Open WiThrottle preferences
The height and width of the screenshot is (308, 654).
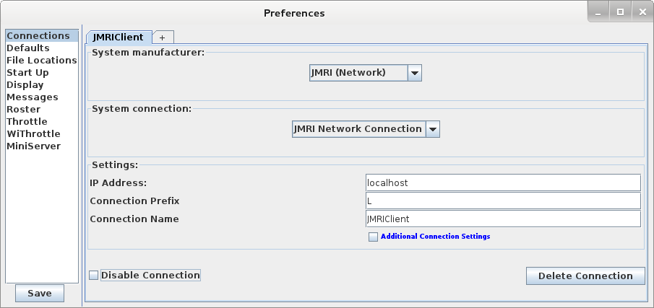[42, 134]
